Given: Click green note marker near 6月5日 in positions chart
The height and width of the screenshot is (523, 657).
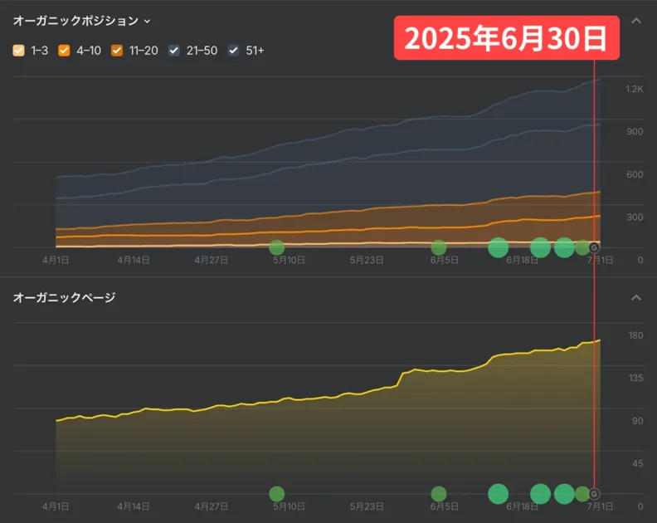Looking at the screenshot, I should click(439, 247).
